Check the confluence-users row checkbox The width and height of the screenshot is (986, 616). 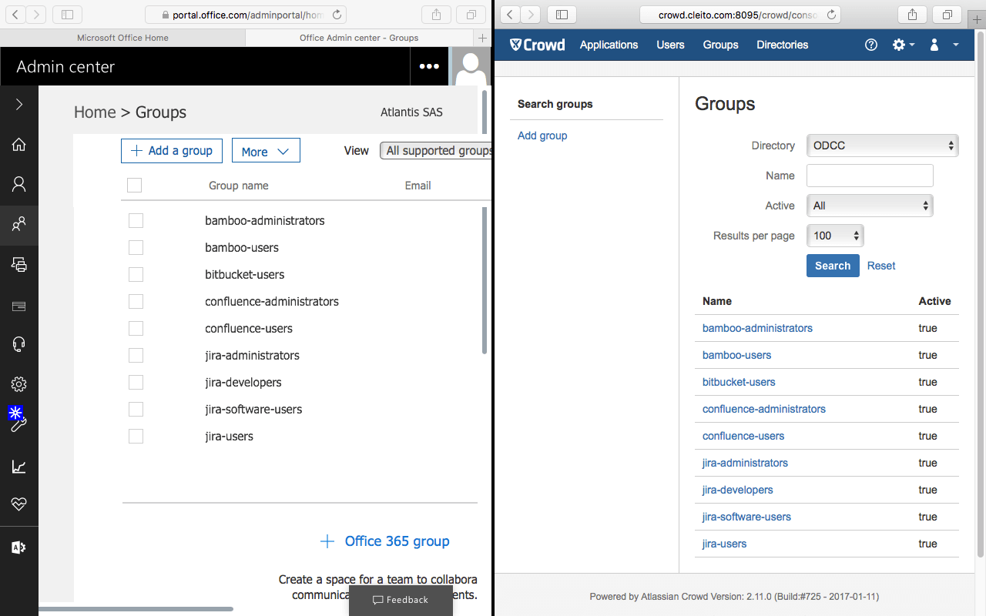pos(136,328)
